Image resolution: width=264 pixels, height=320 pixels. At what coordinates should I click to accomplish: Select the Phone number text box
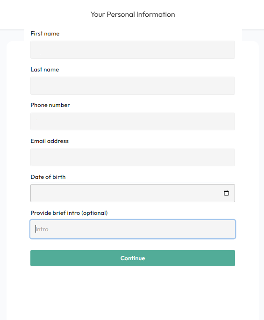tap(133, 121)
